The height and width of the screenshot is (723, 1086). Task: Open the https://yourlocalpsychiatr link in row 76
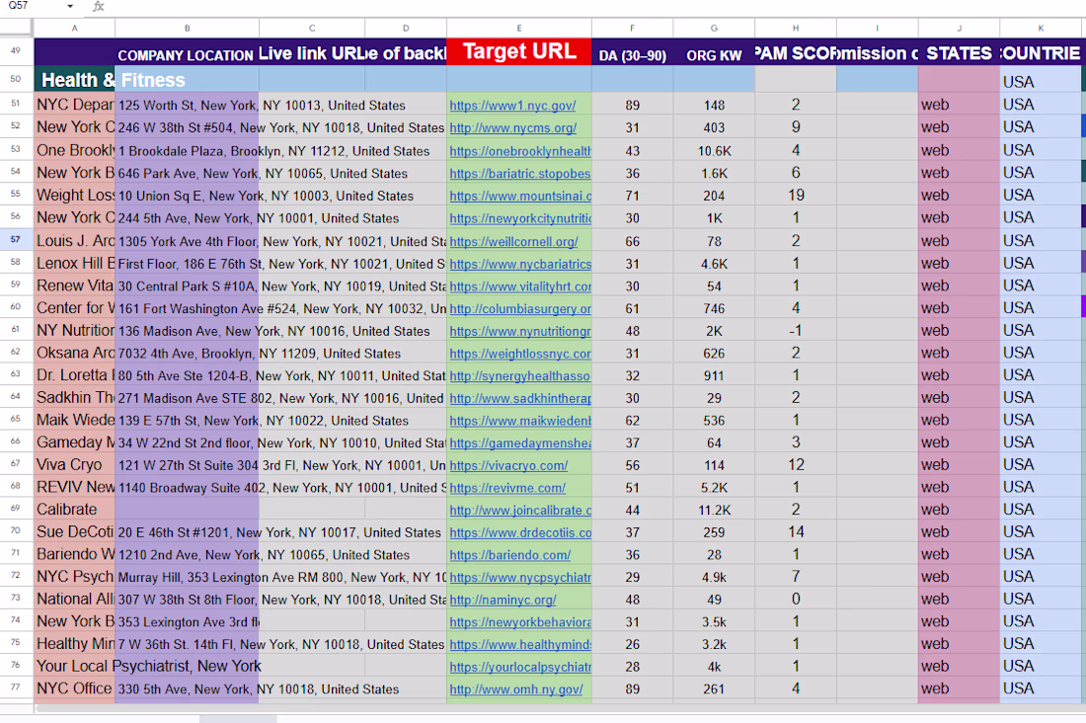pos(520,667)
